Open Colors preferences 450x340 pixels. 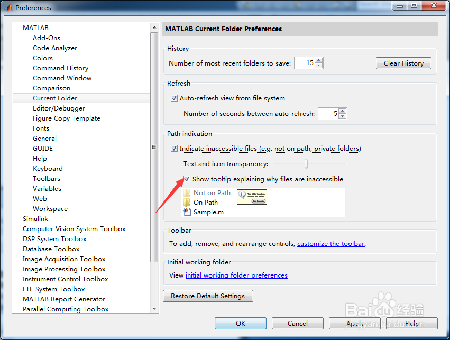pos(43,58)
